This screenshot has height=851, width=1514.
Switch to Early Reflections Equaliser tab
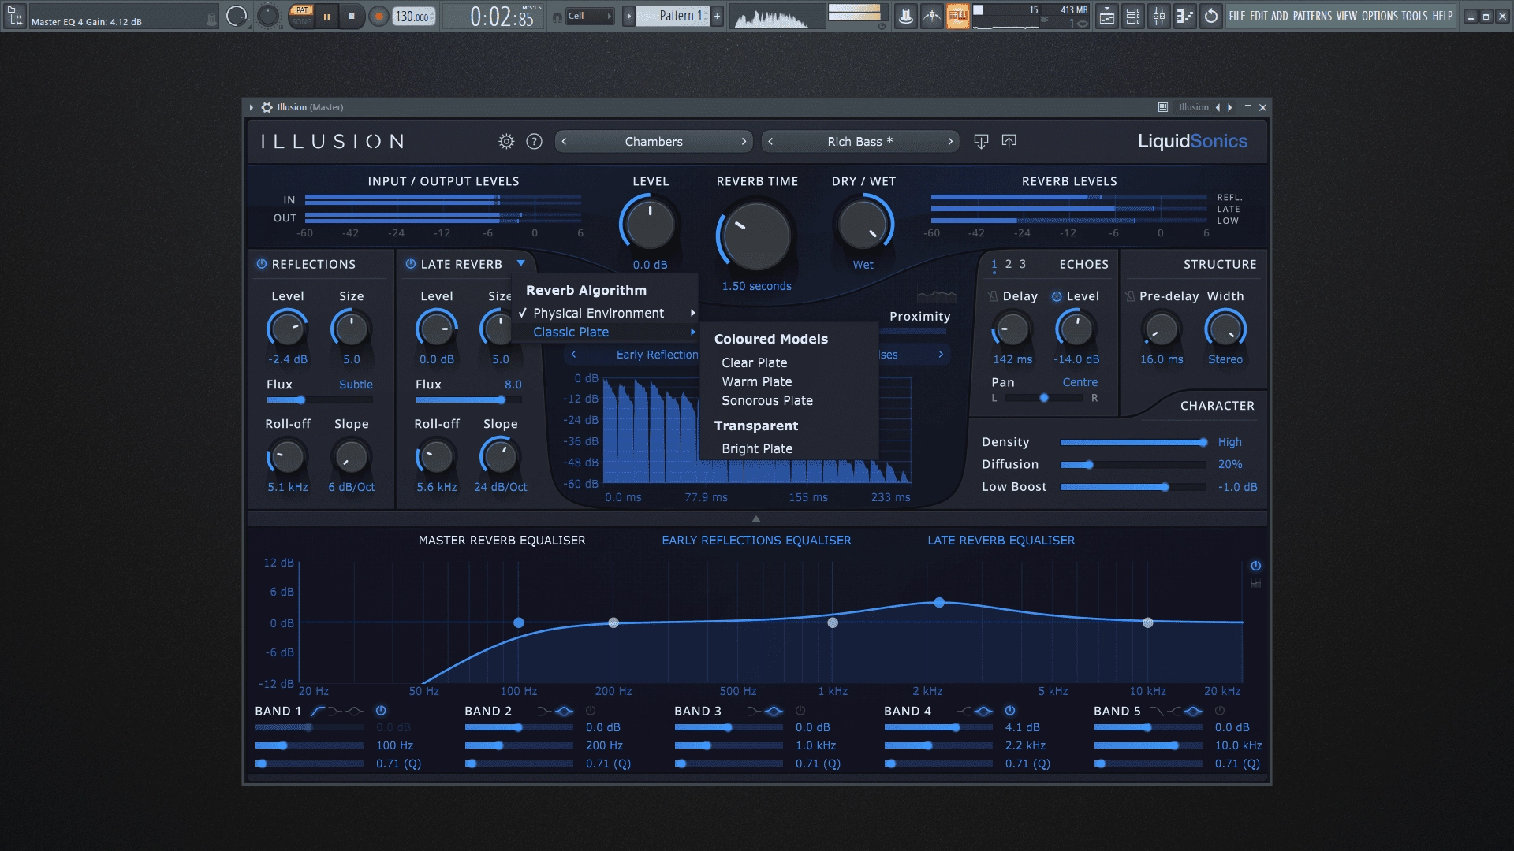(756, 541)
